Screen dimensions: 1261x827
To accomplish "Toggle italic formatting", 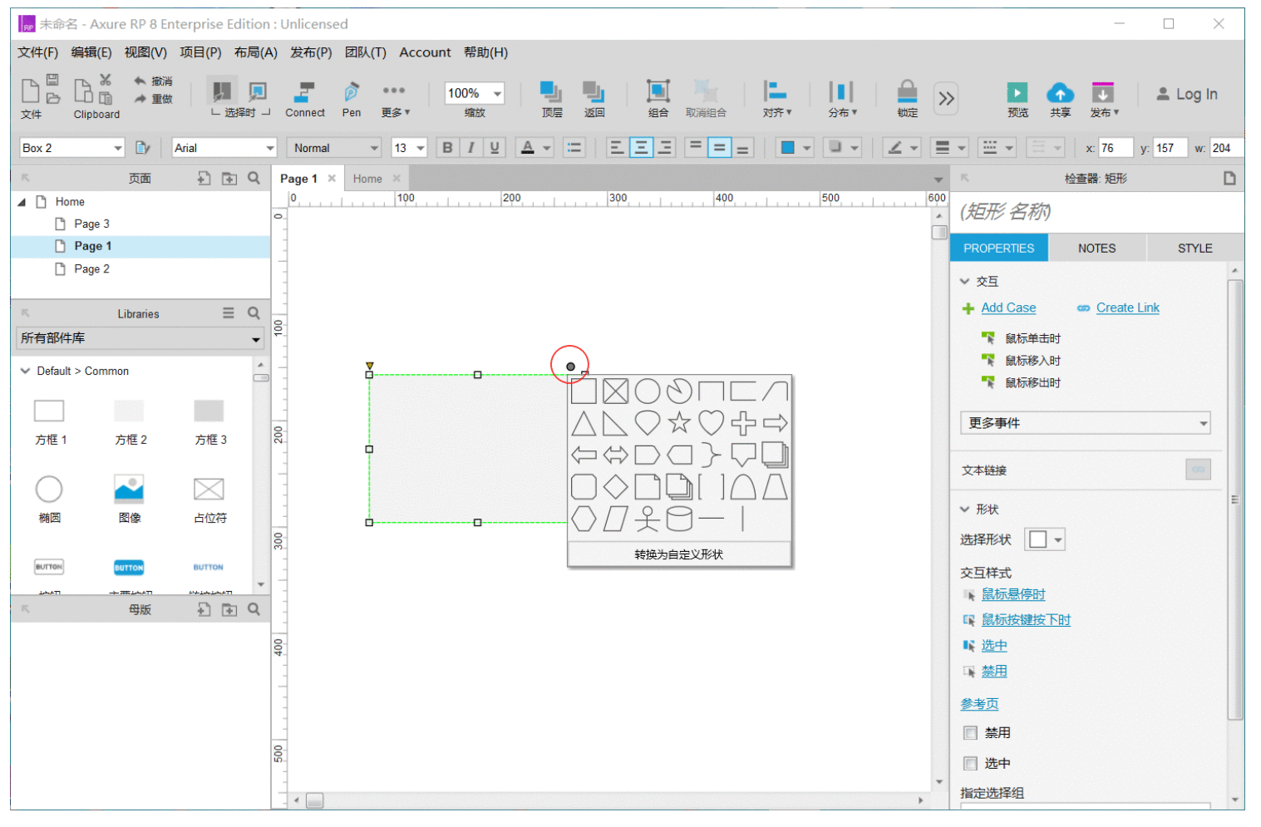I will coord(470,148).
